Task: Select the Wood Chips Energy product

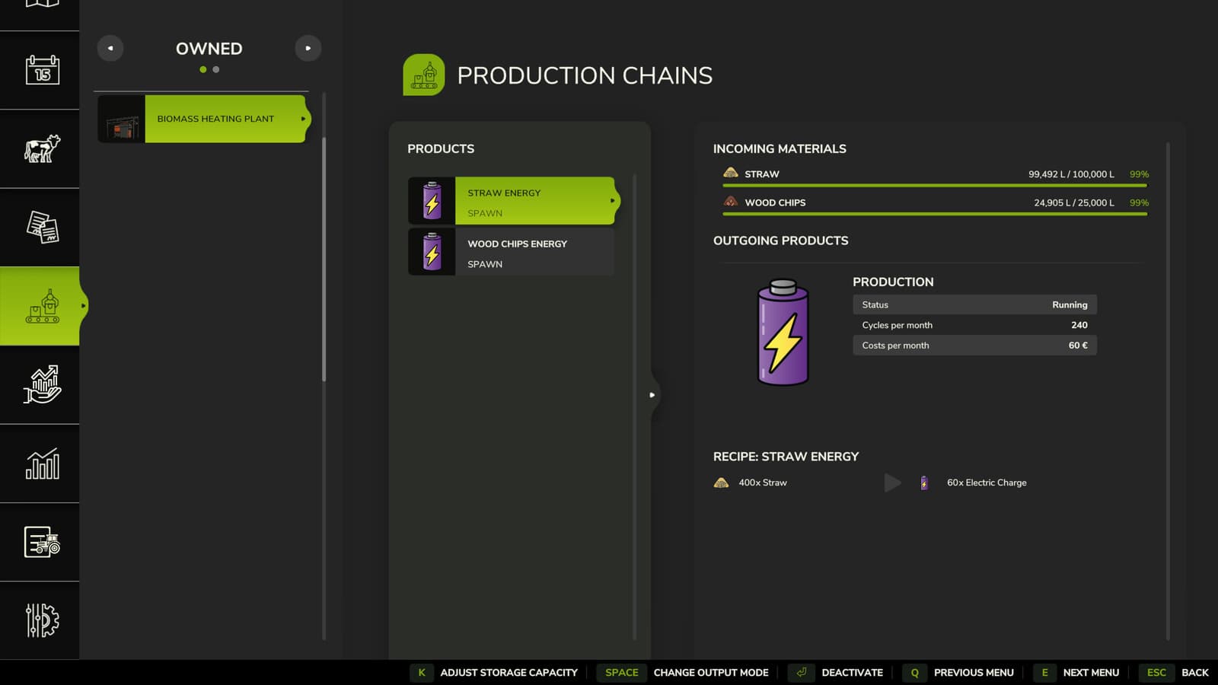Action: tap(512, 252)
